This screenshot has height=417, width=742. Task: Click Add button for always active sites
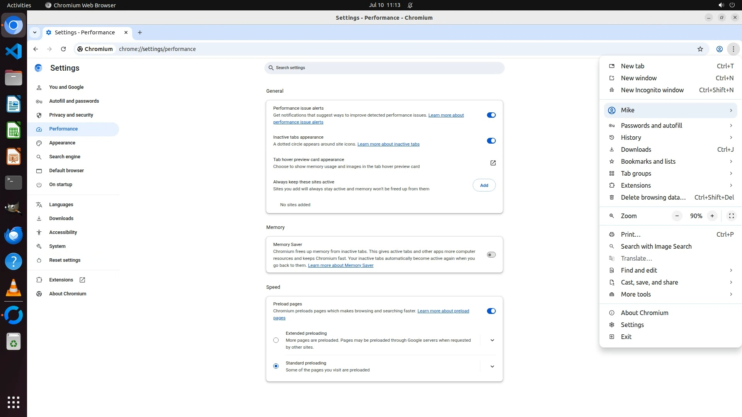(x=484, y=185)
